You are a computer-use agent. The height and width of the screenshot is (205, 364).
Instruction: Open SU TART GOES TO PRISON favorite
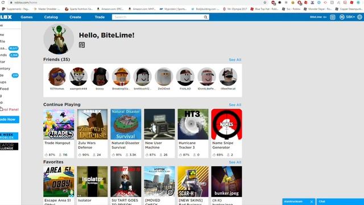pos(126,185)
